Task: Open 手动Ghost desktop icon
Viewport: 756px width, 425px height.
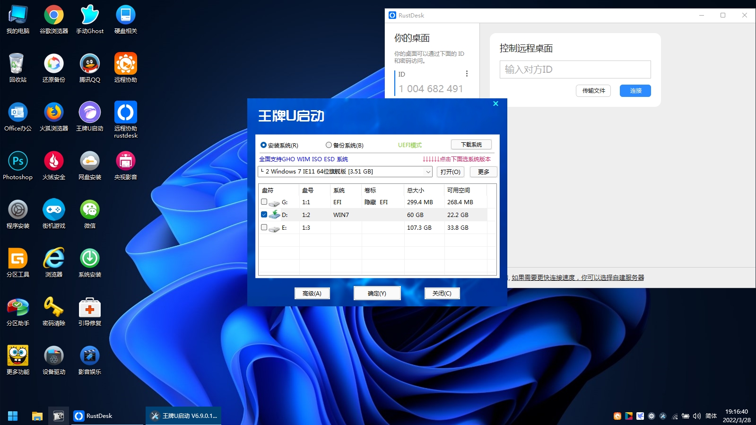Action: click(x=90, y=20)
